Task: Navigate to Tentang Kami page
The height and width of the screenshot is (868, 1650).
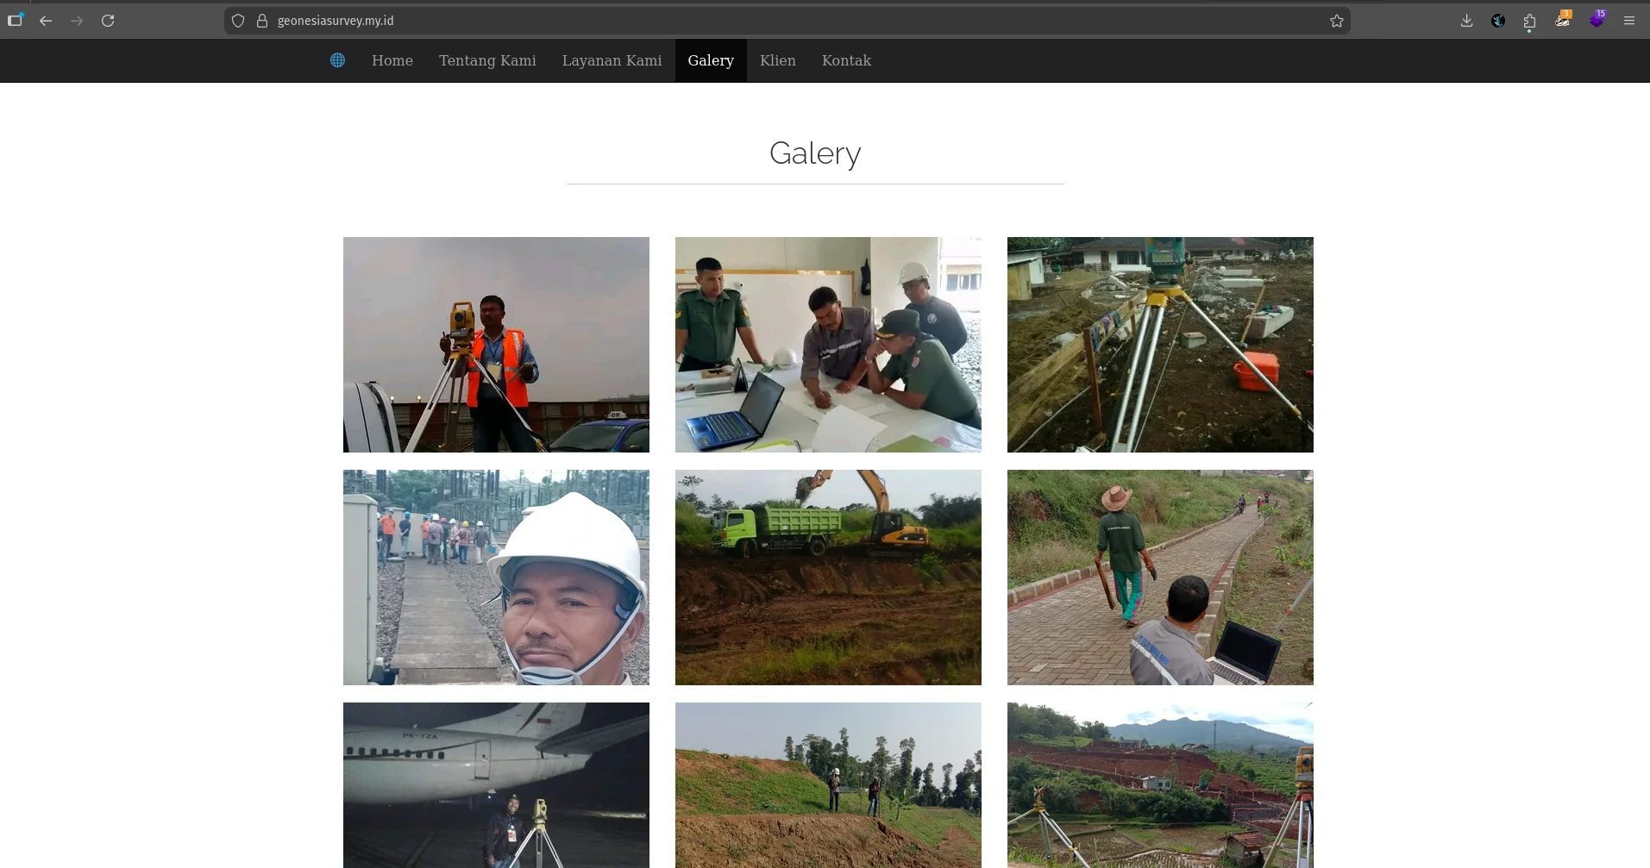Action: coord(487,60)
